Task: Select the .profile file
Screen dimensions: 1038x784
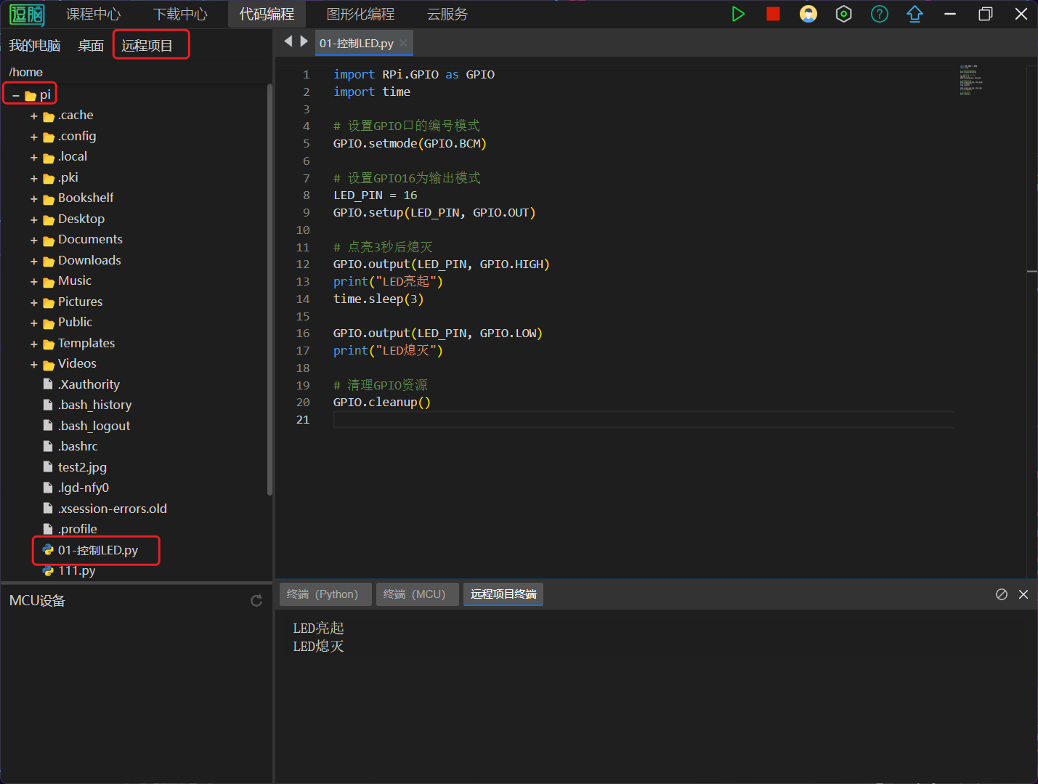Action: [77, 529]
